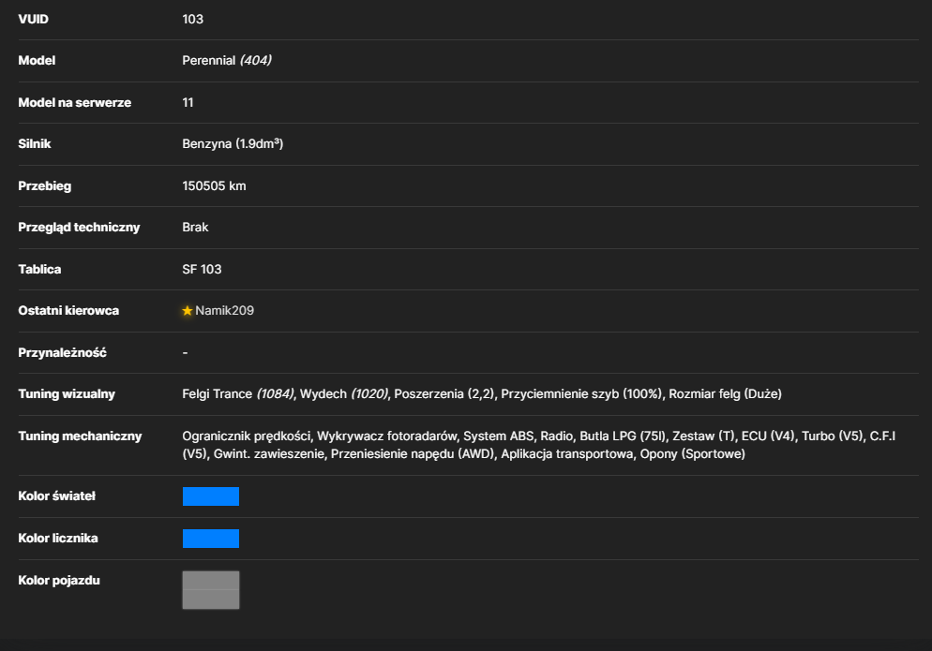The width and height of the screenshot is (932, 651).
Task: Click the VUID row label
Action: (34, 19)
